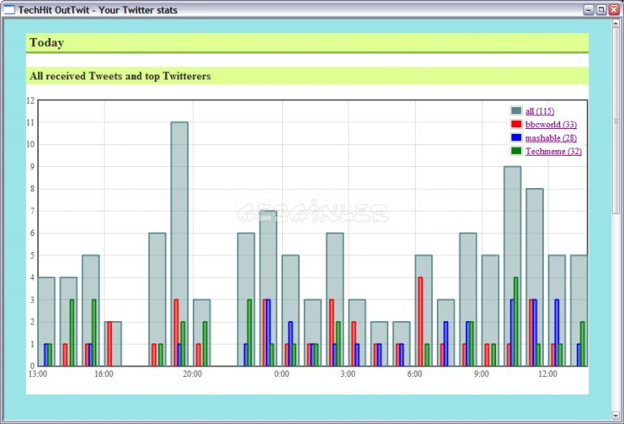Click the scroll down arrow

pos(615,416)
